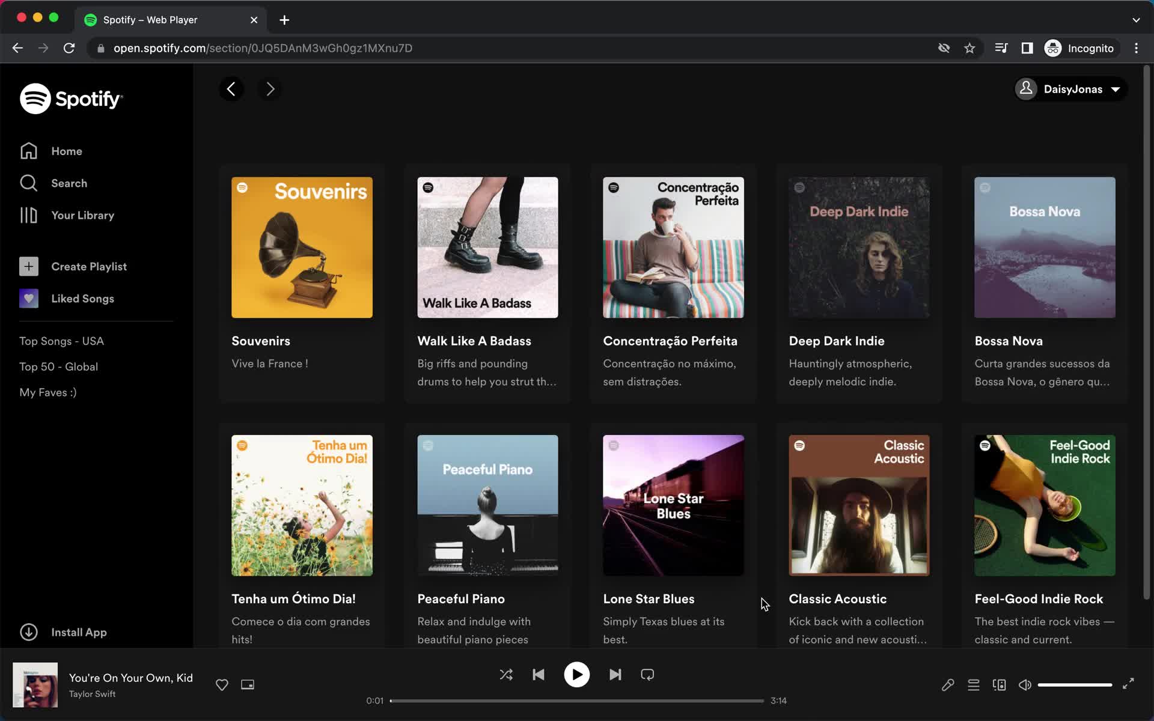The image size is (1154, 721).
Task: Click the Create Playlist plus icon
Action: [x=29, y=266]
